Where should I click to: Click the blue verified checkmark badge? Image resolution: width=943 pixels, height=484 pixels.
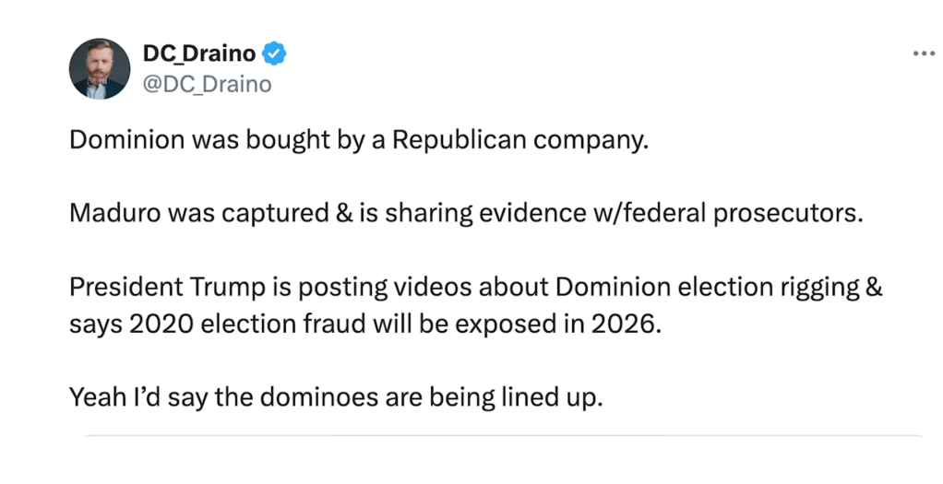pyautogui.click(x=275, y=54)
